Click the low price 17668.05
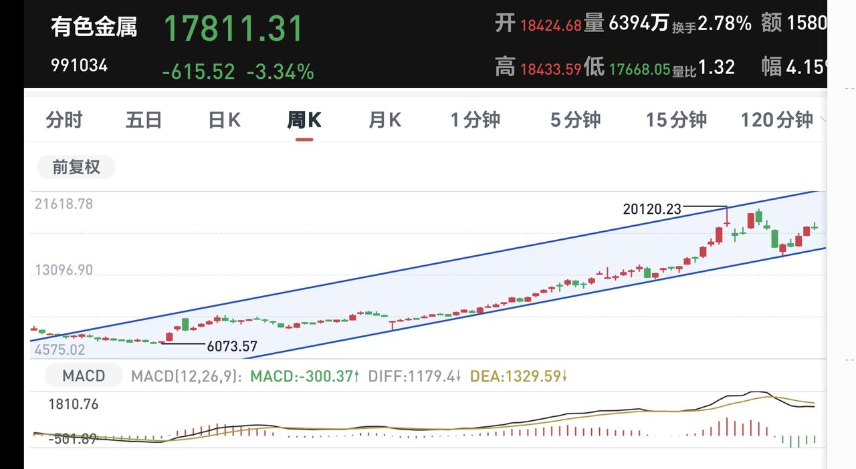Screen dimensions: 856x469 tap(639, 68)
